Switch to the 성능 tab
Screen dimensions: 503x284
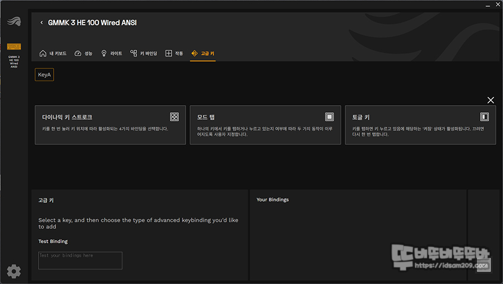pos(83,53)
